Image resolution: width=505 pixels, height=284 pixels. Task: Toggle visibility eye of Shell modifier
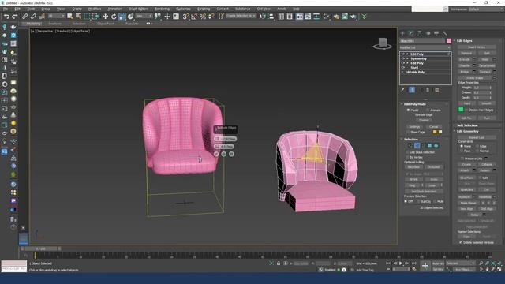click(x=403, y=67)
